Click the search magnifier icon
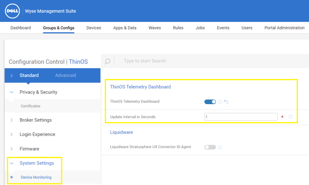The height and width of the screenshot is (185, 309). coord(107,61)
